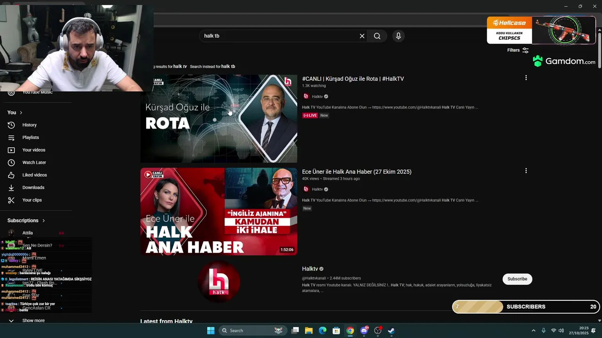Subscribe to the Halktv channel
The height and width of the screenshot is (338, 602).
(x=517, y=279)
